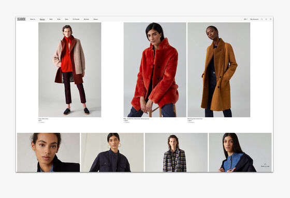Click the price under the camel shearling coat
This screenshot has height=198, width=290.
point(190,121)
